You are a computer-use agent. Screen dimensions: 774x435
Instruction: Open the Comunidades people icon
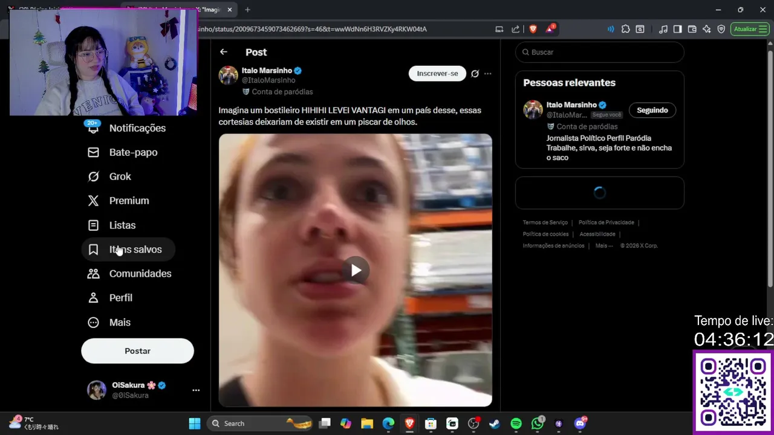pyautogui.click(x=93, y=274)
